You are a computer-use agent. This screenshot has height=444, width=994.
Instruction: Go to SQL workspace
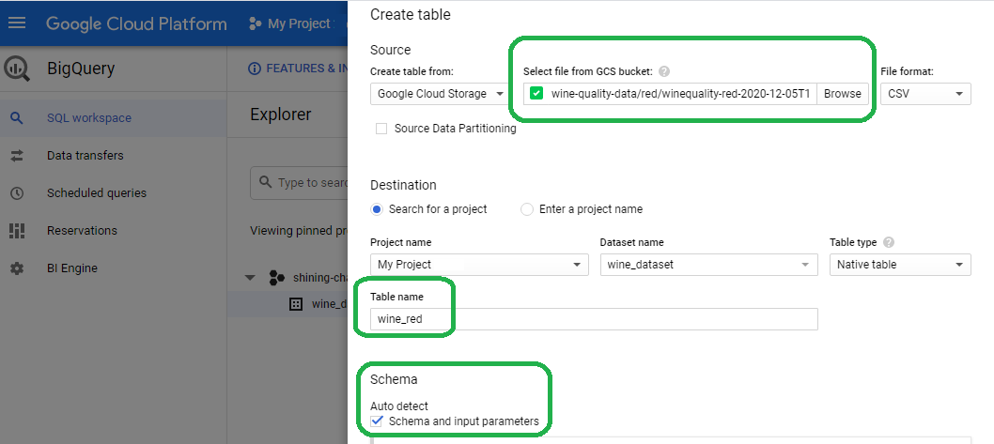pyautogui.click(x=88, y=118)
